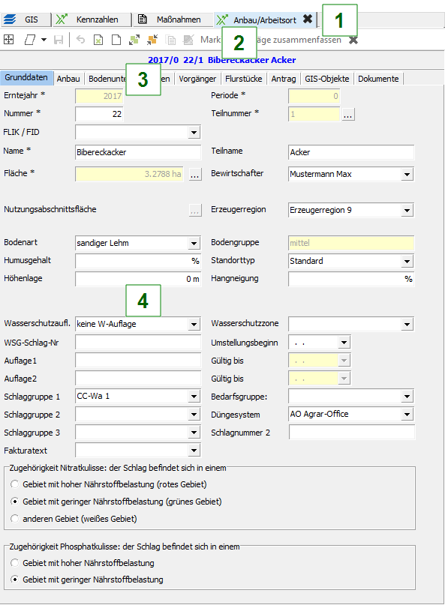Click the Save diskette icon
This screenshot has width=445, height=605.
pyautogui.click(x=58, y=40)
